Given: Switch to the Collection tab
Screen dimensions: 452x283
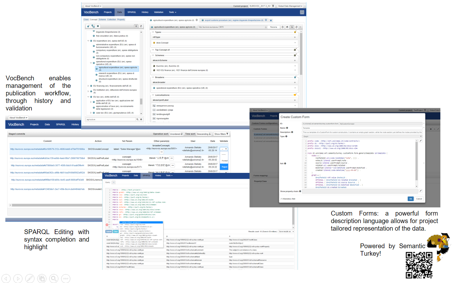Looking at the screenshot, I should pyautogui.click(x=111, y=19).
